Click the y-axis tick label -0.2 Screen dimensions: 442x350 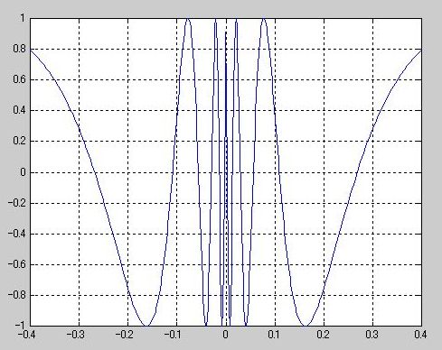tap(17, 203)
